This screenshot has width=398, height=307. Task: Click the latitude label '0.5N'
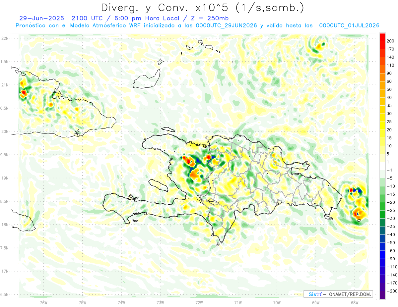pyautogui.click(x=5, y=108)
